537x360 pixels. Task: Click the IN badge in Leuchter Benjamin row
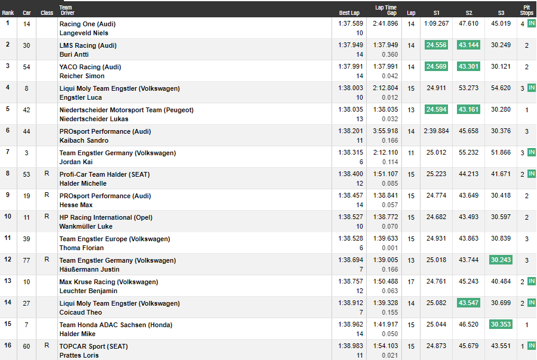coord(532,281)
